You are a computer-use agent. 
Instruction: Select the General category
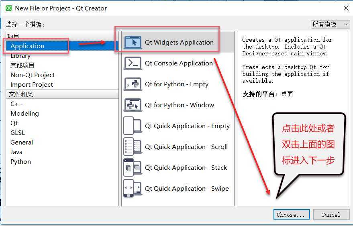point(62,143)
